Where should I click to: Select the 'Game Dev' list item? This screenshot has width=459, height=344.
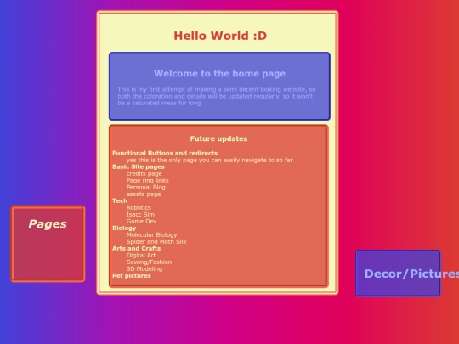141,221
